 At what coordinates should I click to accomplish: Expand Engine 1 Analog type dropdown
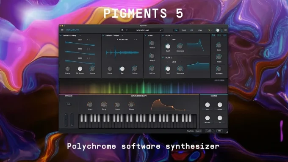point(80,36)
